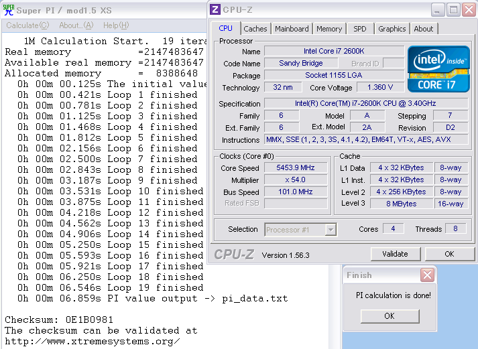Click the Loop 10 finished line
The image size is (478, 349).
111,192
